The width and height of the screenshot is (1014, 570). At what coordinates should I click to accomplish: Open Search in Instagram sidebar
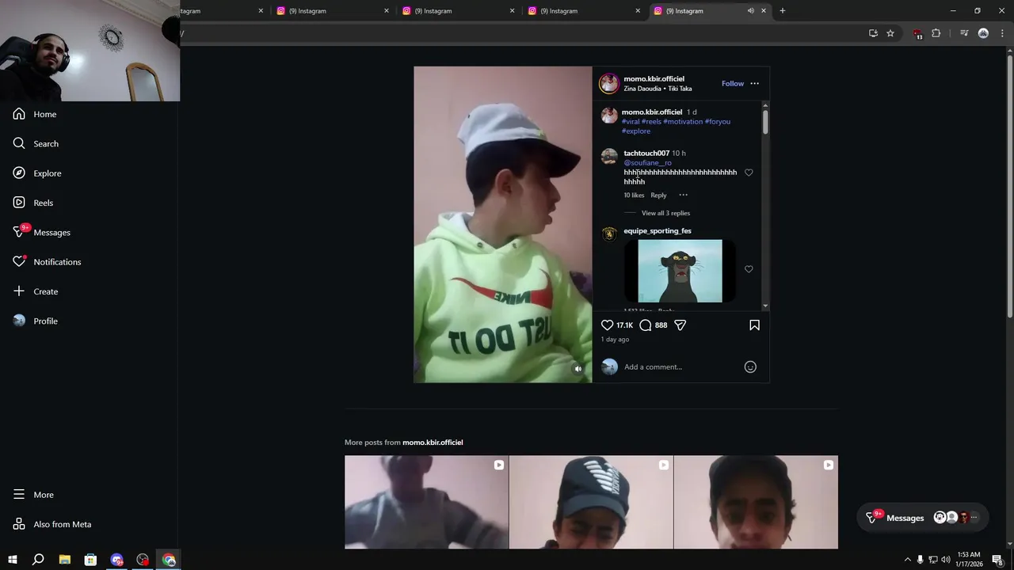[x=36, y=143]
